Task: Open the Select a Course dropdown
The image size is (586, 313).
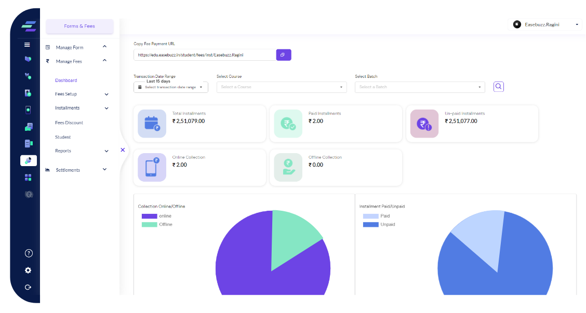Action: coord(282,87)
